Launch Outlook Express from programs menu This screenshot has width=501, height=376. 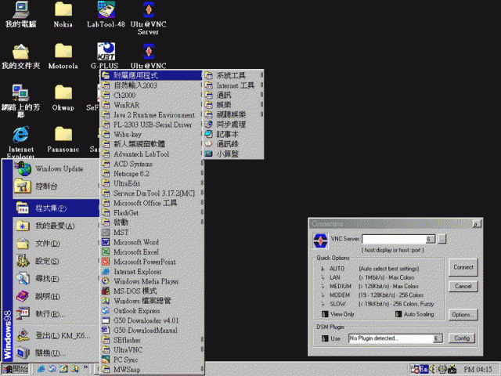(152, 310)
